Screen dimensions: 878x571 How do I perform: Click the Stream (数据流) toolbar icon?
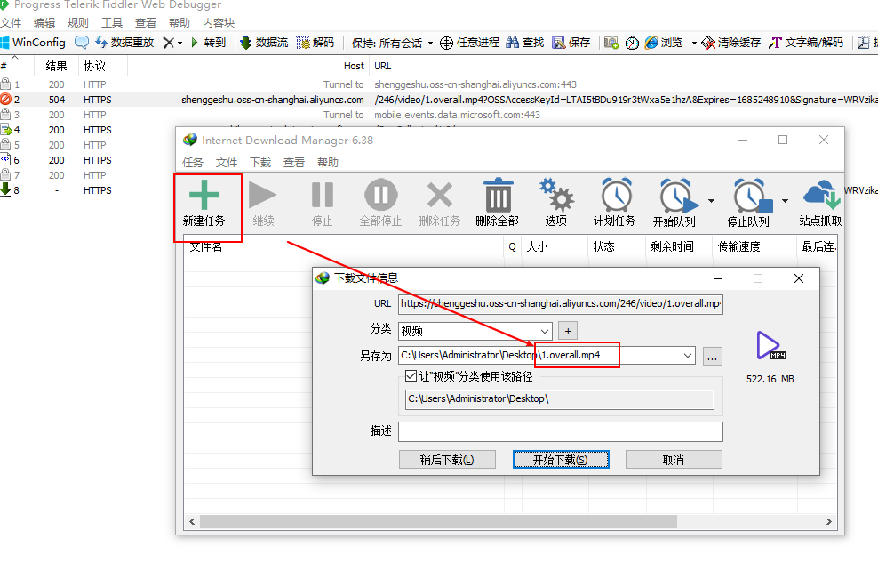[x=245, y=43]
